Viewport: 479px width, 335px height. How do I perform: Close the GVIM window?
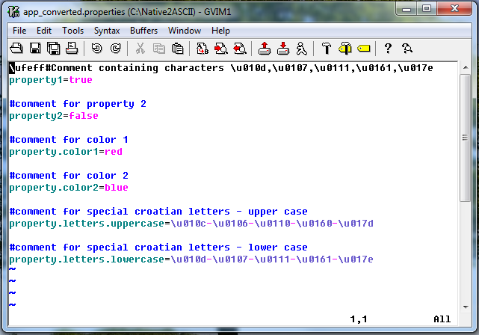[454, 8]
